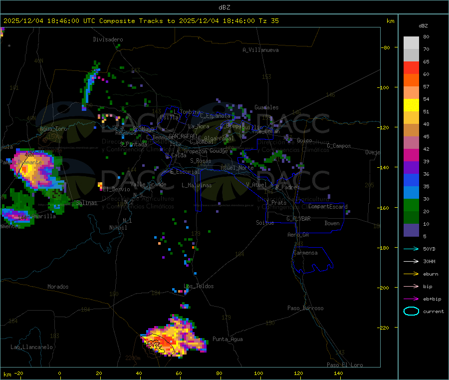Click the cyan ellipse current track icon

[x=411, y=311]
